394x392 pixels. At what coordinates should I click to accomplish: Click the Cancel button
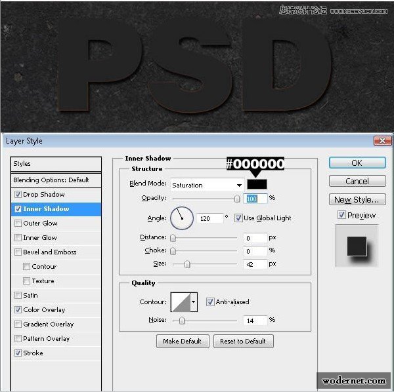[x=357, y=181]
